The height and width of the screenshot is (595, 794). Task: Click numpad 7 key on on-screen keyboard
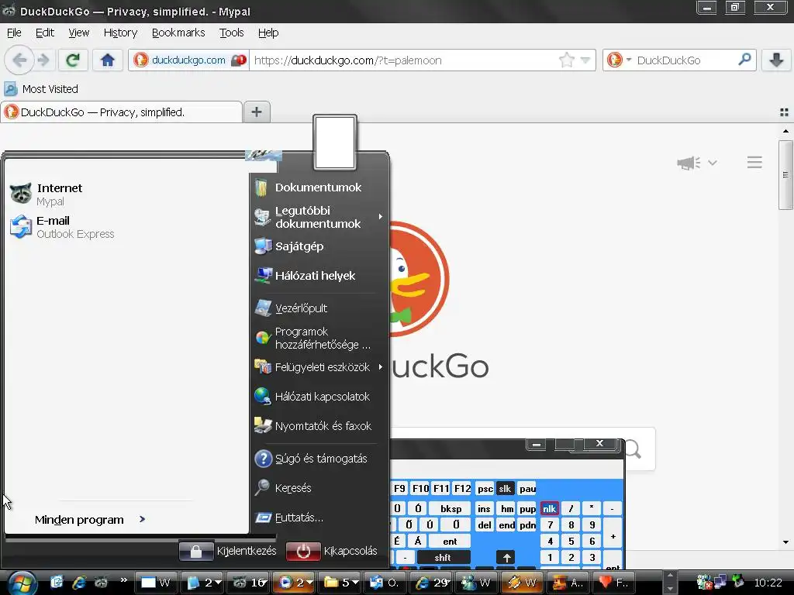pos(550,525)
